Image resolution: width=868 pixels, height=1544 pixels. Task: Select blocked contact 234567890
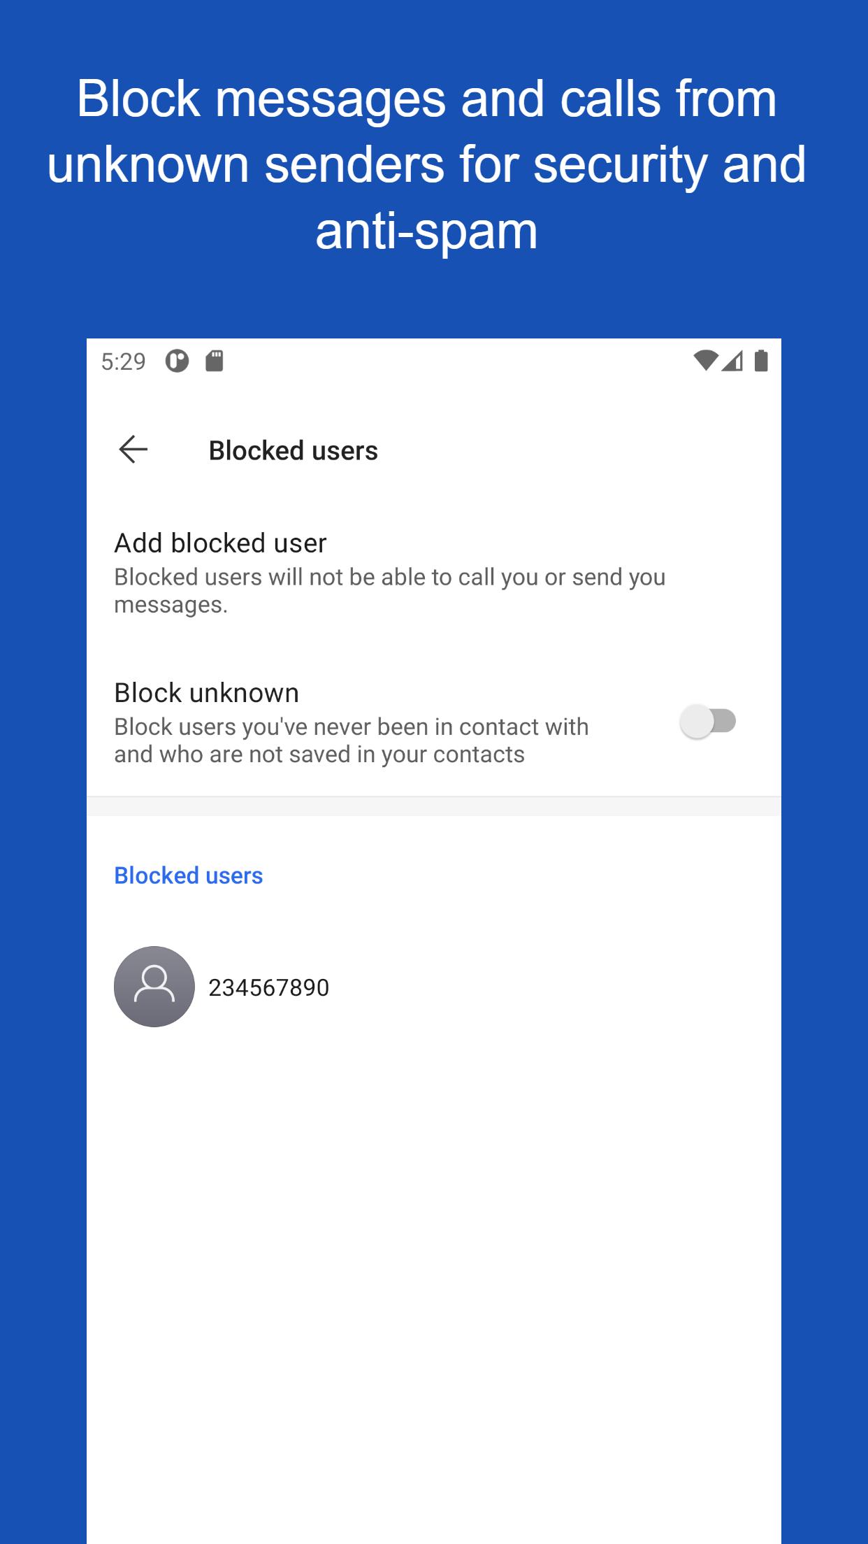point(433,987)
